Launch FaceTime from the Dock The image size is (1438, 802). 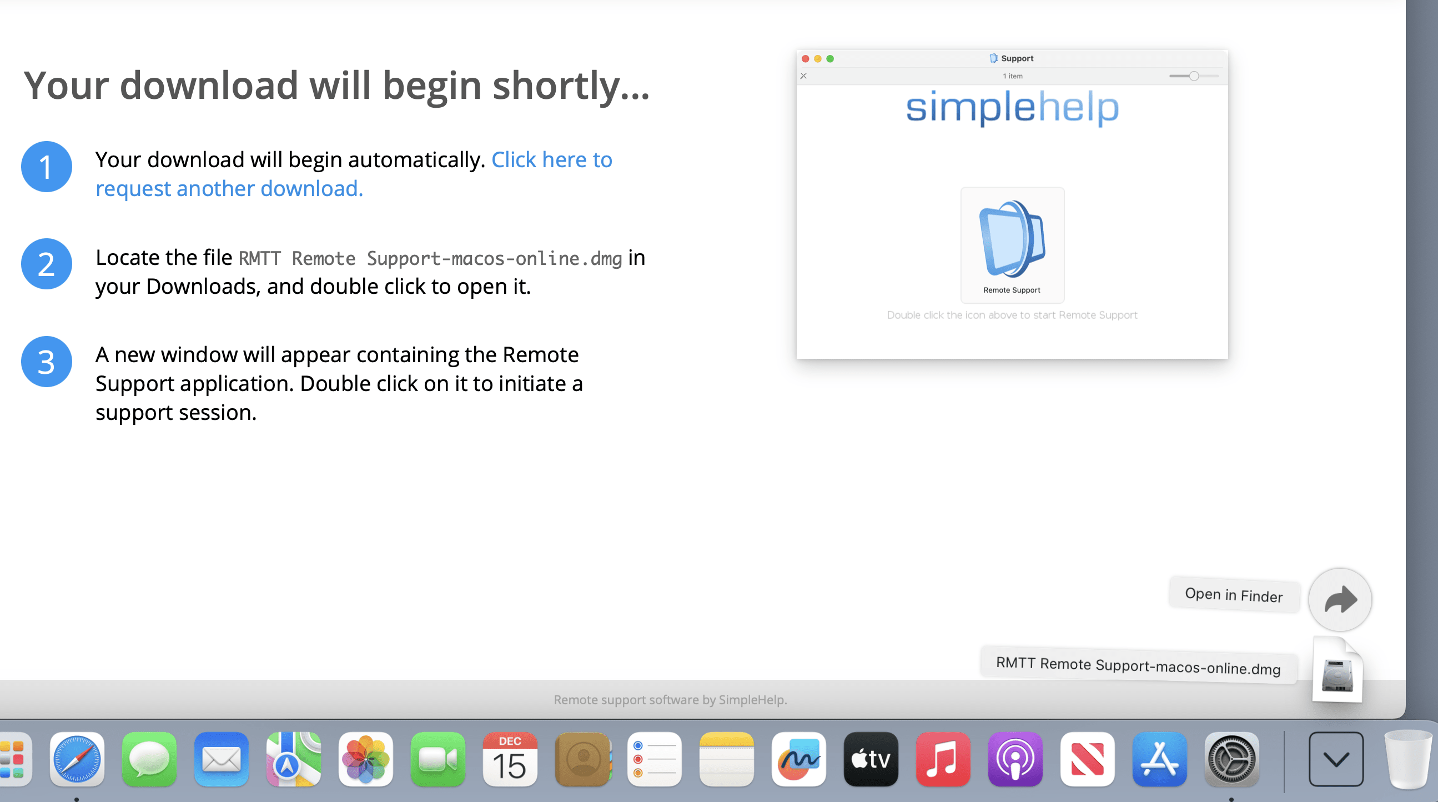coord(438,759)
